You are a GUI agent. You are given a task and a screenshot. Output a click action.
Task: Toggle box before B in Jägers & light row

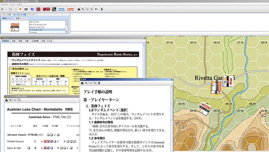tap(28, 148)
